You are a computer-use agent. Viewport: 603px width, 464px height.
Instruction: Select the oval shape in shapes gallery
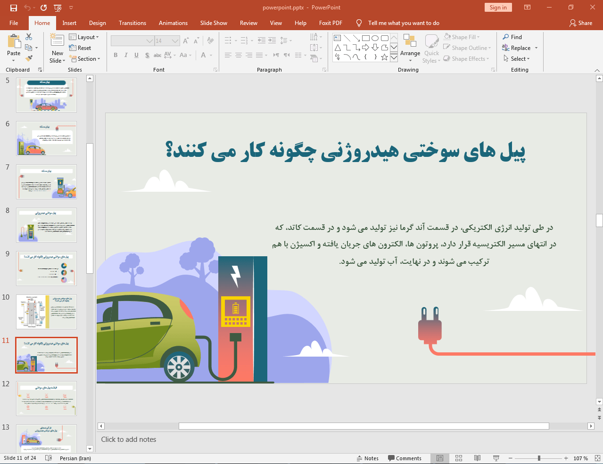click(375, 38)
